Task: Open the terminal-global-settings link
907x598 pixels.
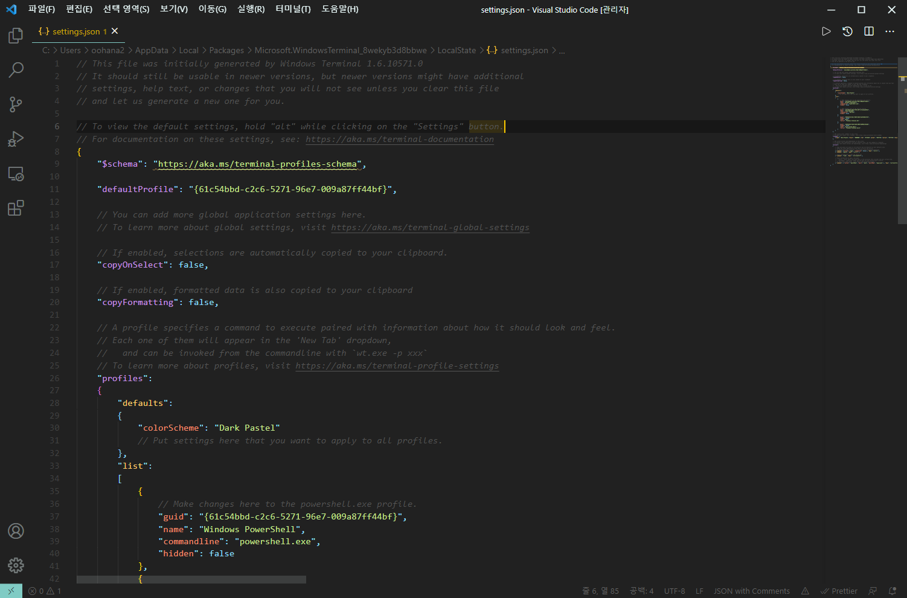Action: pyautogui.click(x=430, y=227)
